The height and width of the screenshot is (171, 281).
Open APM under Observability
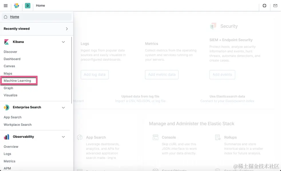[7, 168]
